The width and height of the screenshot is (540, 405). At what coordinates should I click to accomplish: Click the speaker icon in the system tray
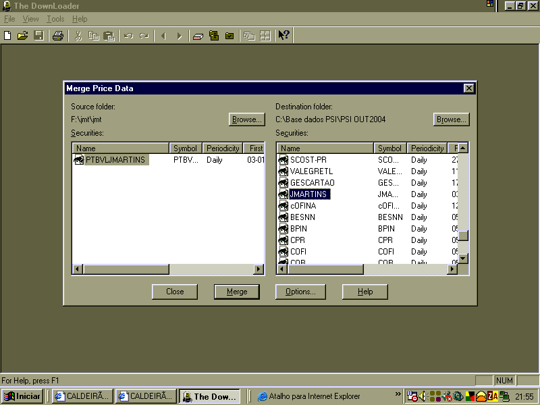click(x=421, y=396)
